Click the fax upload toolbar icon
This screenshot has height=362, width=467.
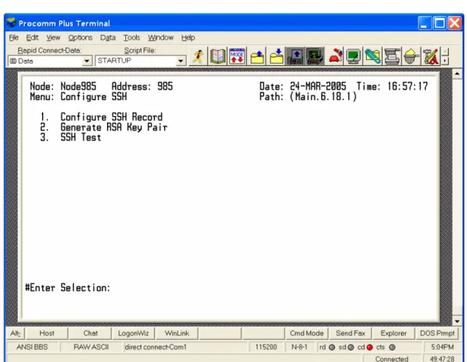295,56
